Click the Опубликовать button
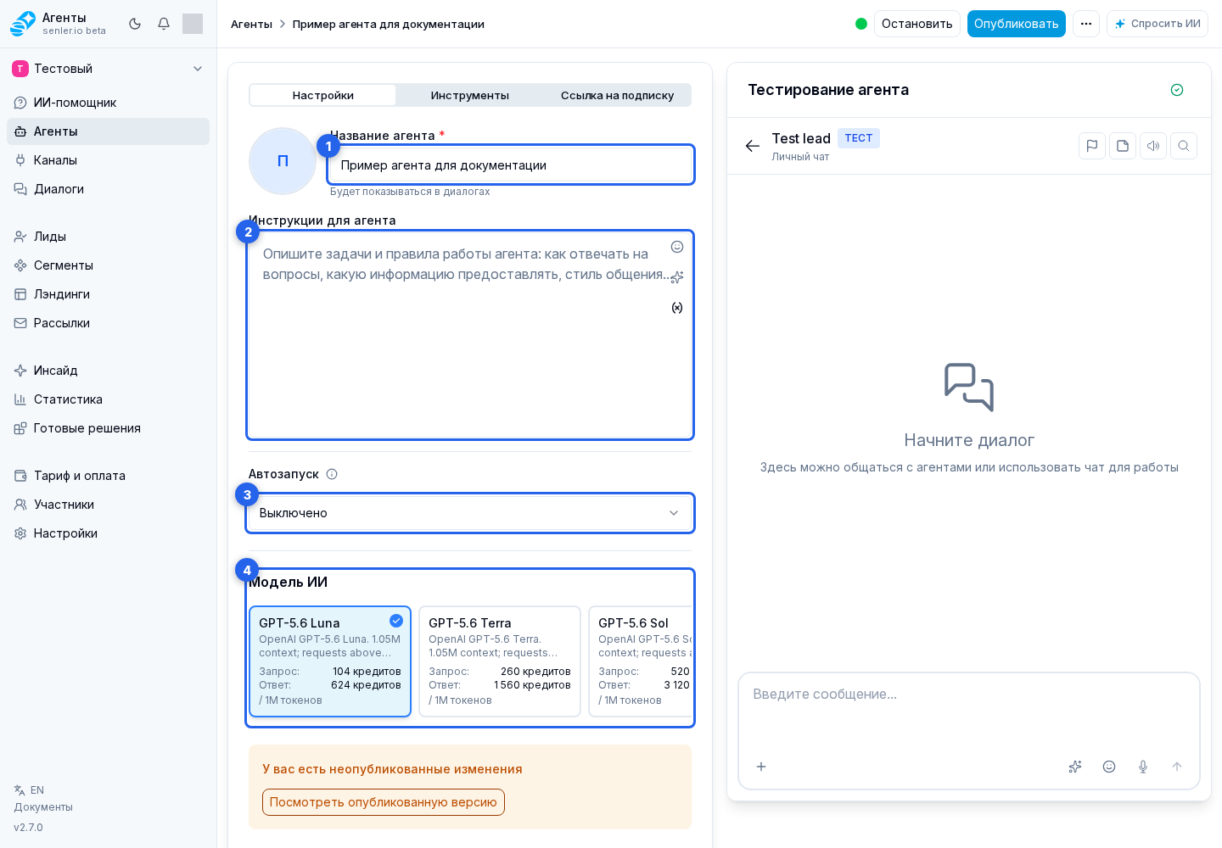The width and height of the screenshot is (1222, 848). tap(1017, 24)
